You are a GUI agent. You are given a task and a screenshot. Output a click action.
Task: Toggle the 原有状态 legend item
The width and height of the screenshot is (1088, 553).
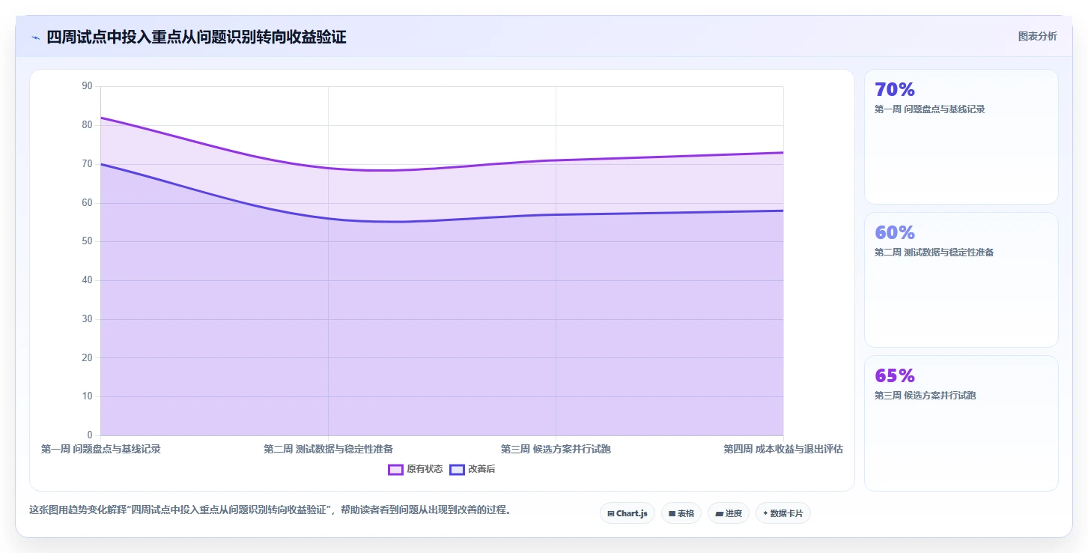pyautogui.click(x=416, y=469)
